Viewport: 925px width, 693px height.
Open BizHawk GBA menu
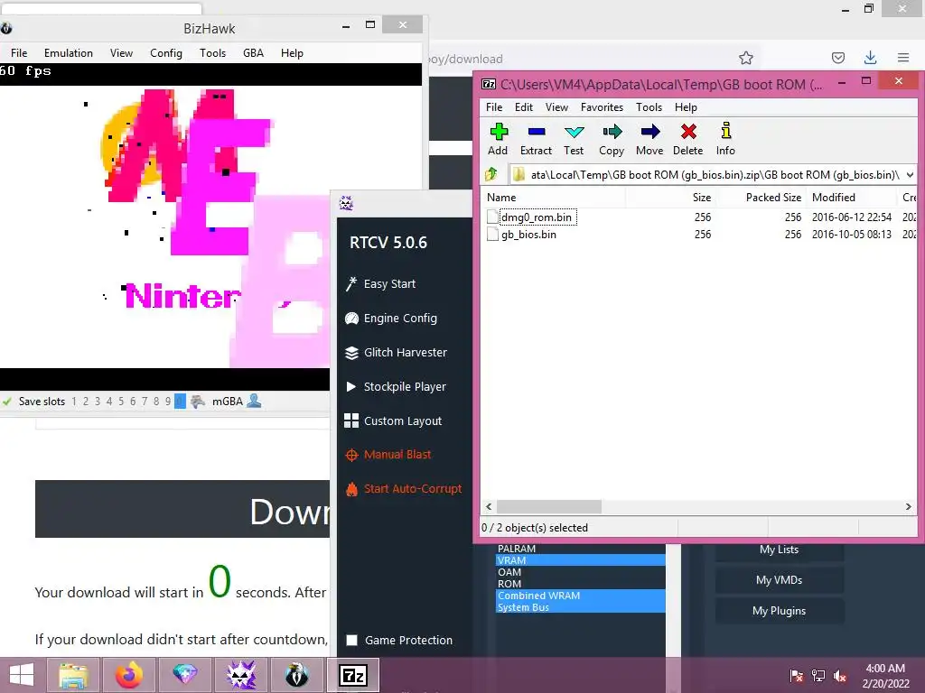(253, 53)
